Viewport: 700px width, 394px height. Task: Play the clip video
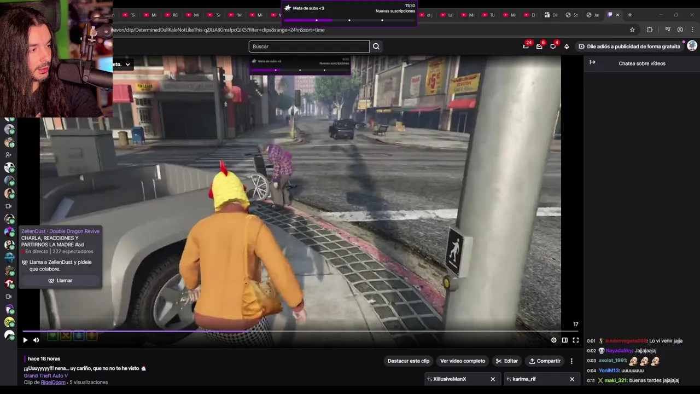(x=25, y=340)
